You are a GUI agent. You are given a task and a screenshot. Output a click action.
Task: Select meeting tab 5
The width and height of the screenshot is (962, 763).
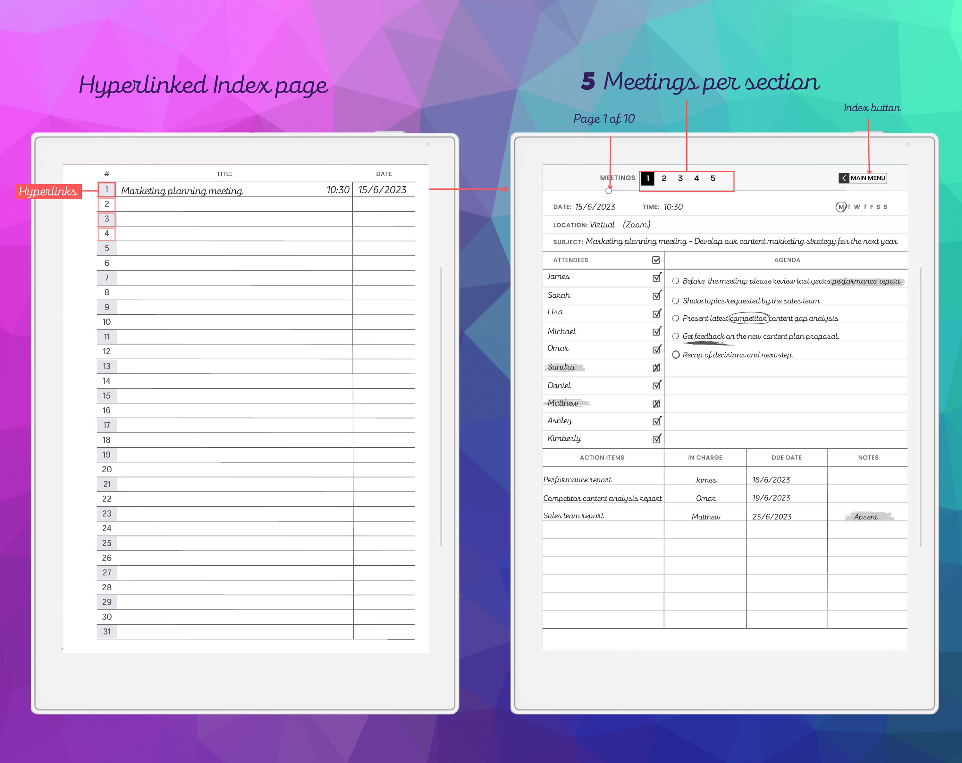tap(713, 178)
